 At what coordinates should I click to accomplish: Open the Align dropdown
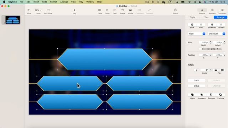[197, 34]
